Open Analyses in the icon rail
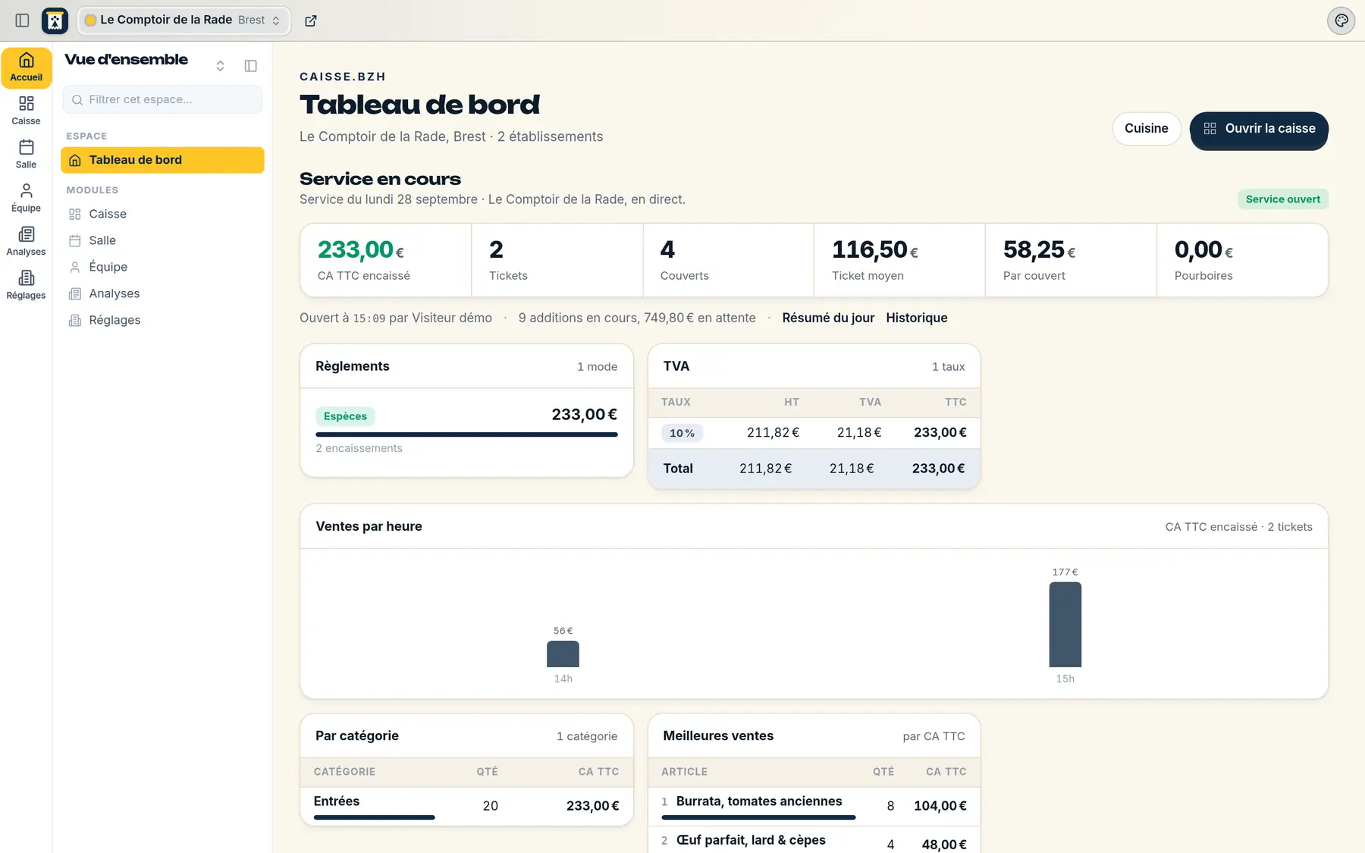Viewport: 1365px width, 853px height. click(27, 241)
